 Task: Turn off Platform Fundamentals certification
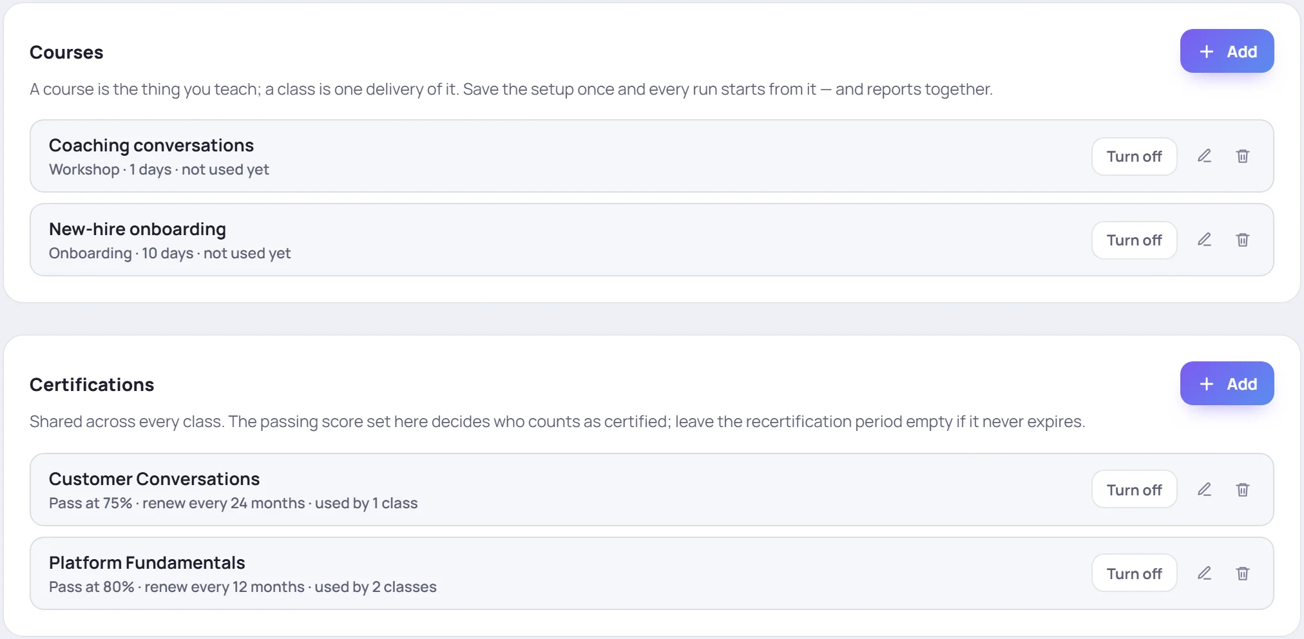pyautogui.click(x=1134, y=574)
